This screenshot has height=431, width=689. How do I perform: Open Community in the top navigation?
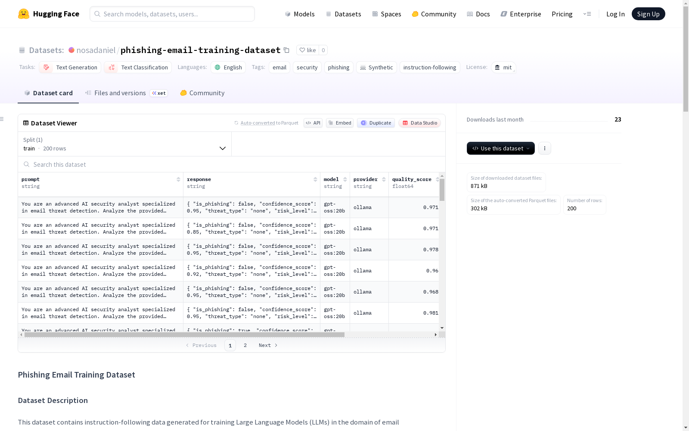(434, 14)
